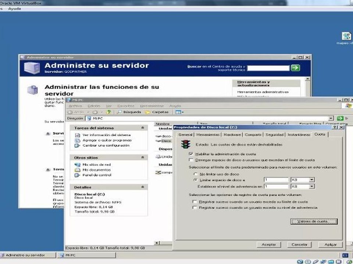
Task: Click the Aplicar button
Action: pos(330,245)
